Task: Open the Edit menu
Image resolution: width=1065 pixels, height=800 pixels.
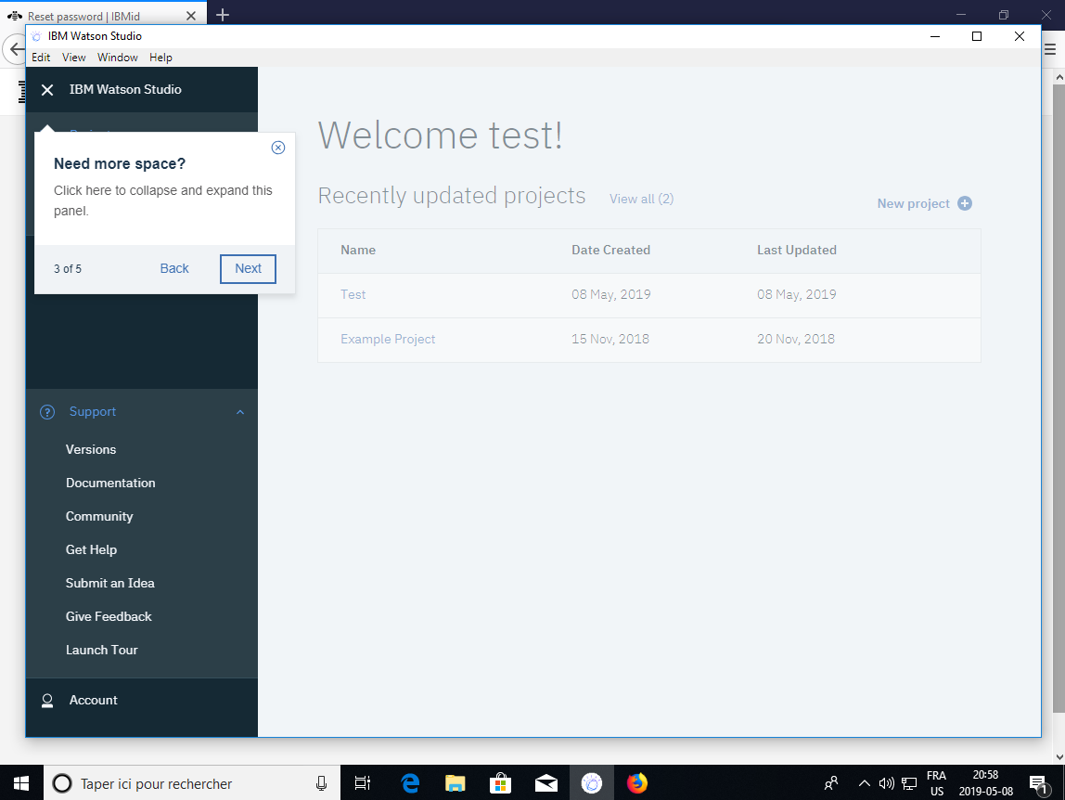Action: coord(41,58)
